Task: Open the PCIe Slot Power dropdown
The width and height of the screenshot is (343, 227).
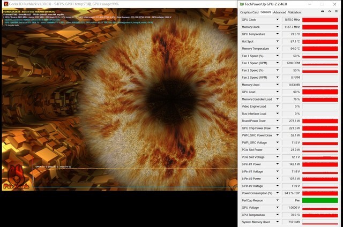Action: pyautogui.click(x=278, y=150)
